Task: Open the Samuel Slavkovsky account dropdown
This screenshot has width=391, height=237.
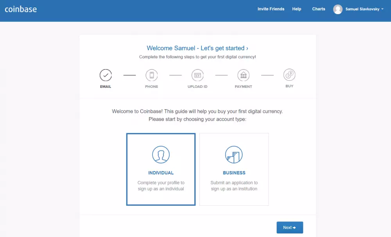Action: (362, 9)
